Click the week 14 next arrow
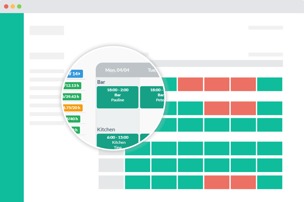This screenshot has height=202, width=304. (x=80, y=74)
